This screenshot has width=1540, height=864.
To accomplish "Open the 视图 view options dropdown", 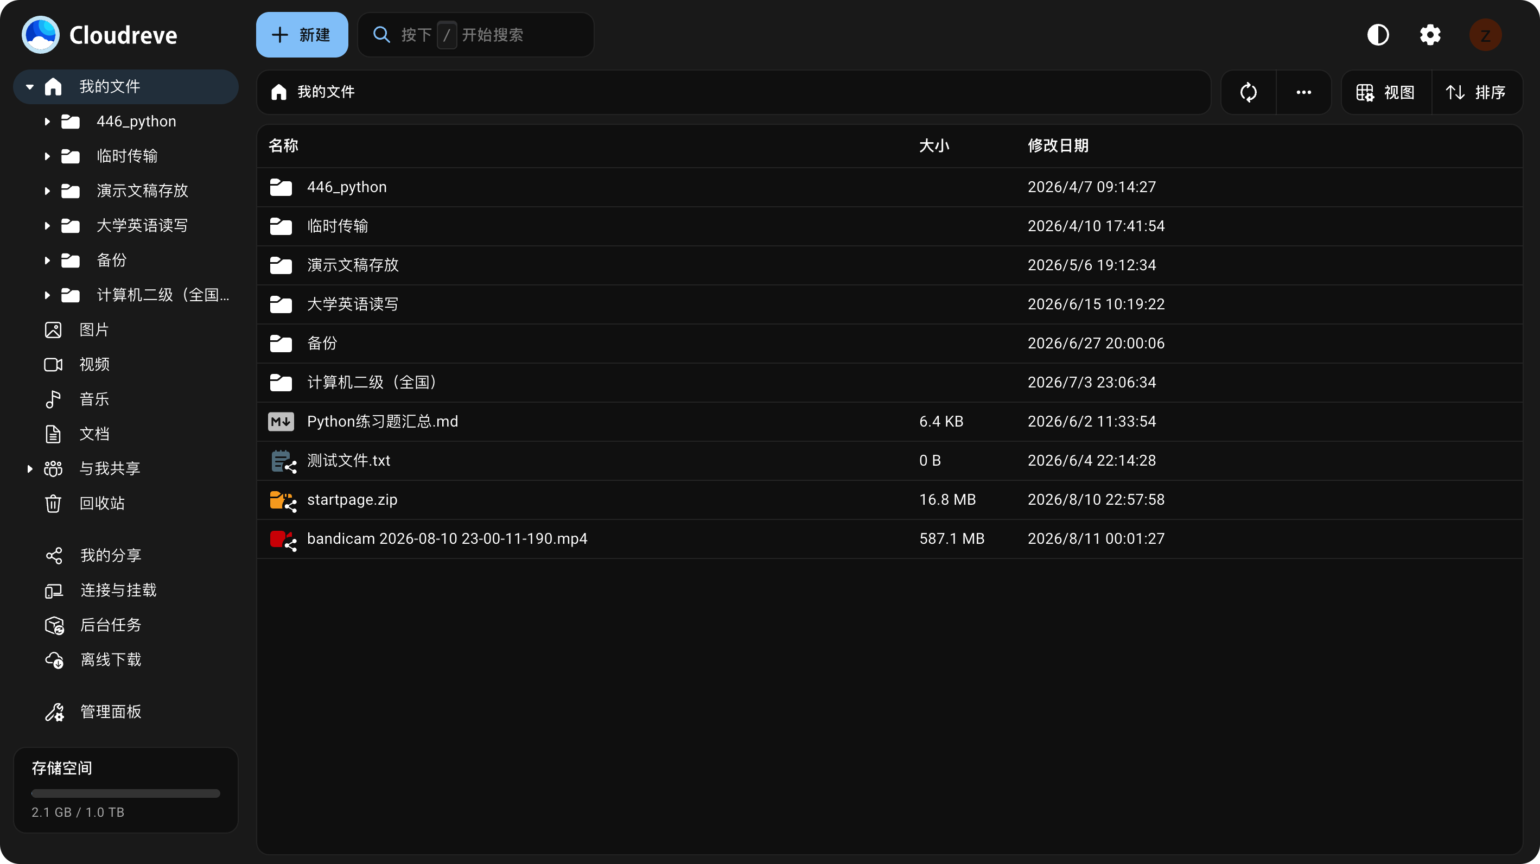I will 1386,92.
